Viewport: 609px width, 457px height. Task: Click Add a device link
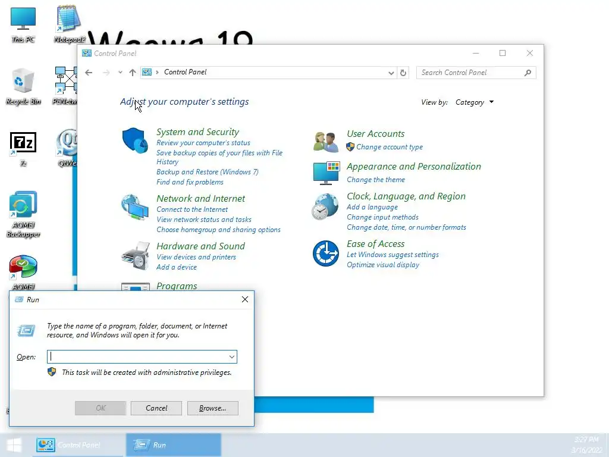coord(176,267)
